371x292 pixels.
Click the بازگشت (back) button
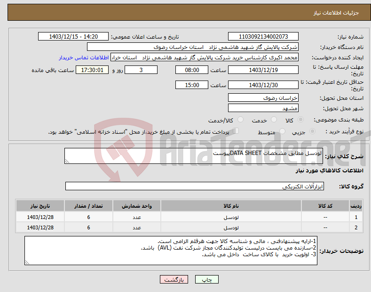point(174,279)
